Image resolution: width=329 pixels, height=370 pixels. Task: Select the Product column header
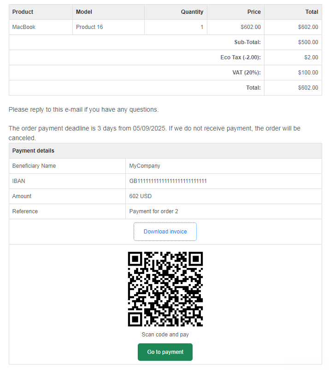(x=23, y=12)
